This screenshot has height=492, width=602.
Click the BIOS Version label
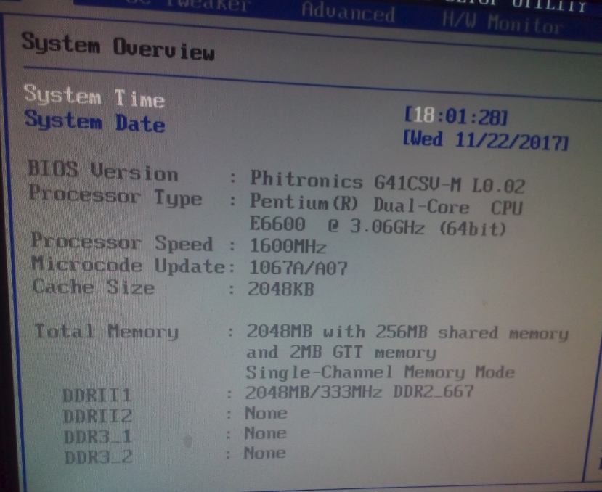[x=102, y=171]
